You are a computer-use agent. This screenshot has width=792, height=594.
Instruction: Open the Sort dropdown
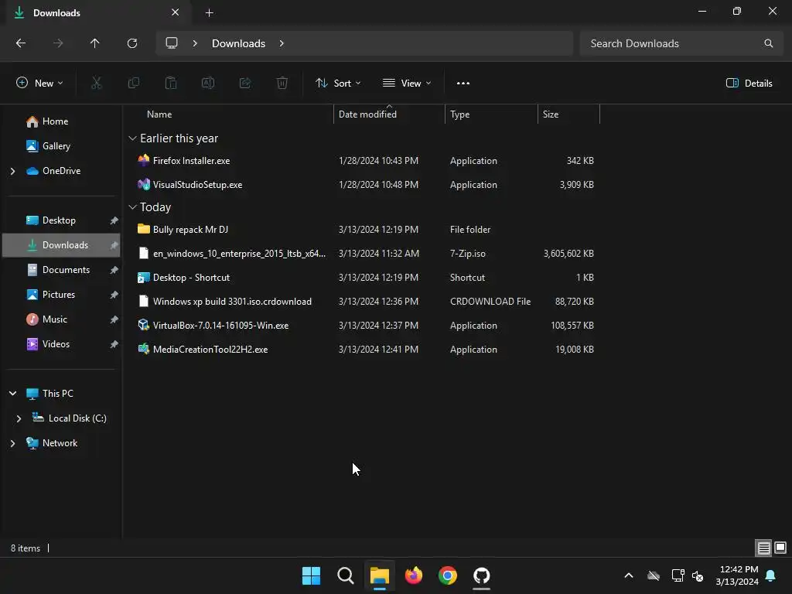[x=338, y=84]
